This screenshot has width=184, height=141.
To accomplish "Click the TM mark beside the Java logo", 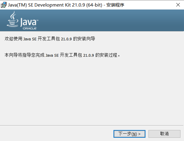I will click(x=37, y=20).
